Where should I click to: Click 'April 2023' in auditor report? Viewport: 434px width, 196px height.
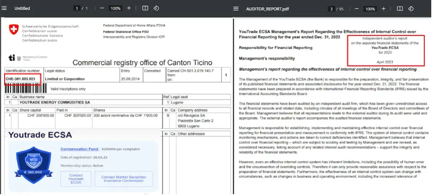coord(385,62)
